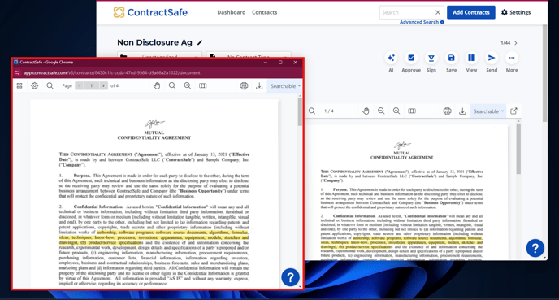Click the Search input field

[406, 12]
